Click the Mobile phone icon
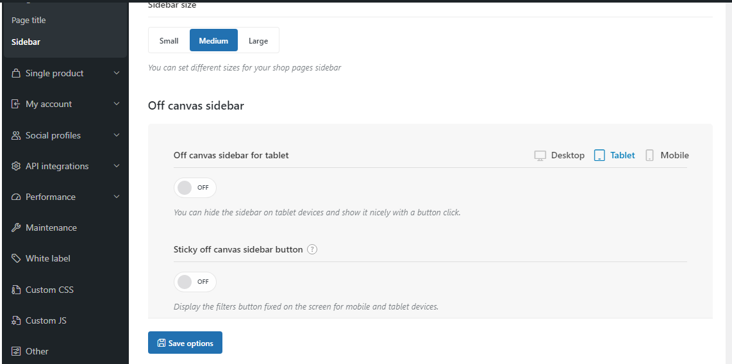 (x=649, y=155)
